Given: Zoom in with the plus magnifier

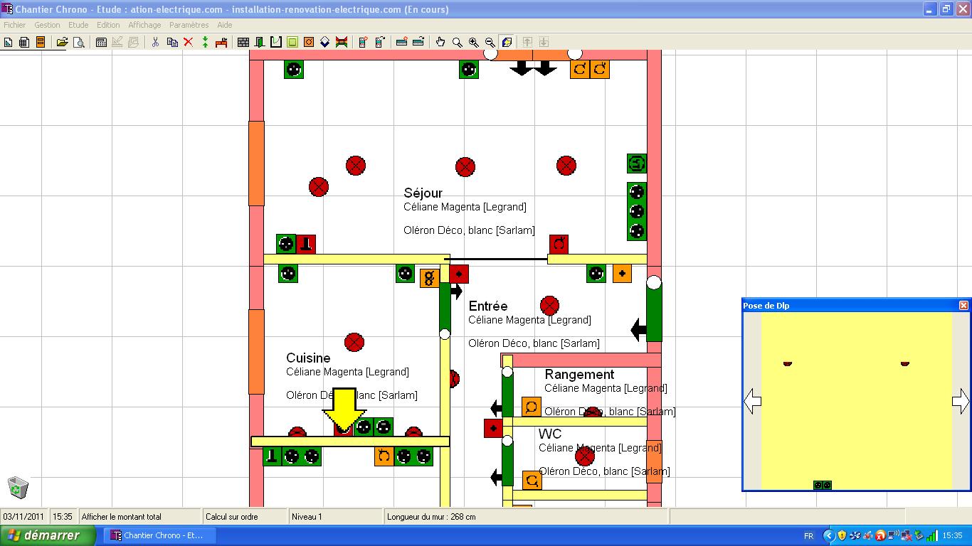Looking at the screenshot, I should (474, 43).
